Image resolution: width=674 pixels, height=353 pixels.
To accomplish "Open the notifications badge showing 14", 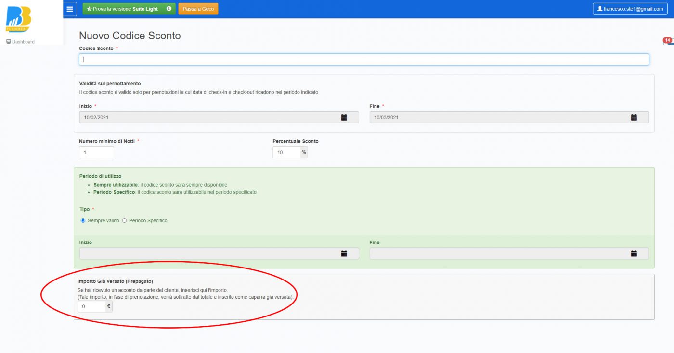I will pyautogui.click(x=667, y=41).
